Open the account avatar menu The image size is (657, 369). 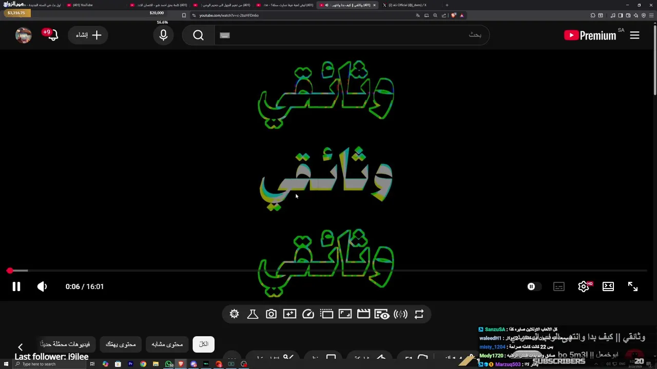[23, 35]
